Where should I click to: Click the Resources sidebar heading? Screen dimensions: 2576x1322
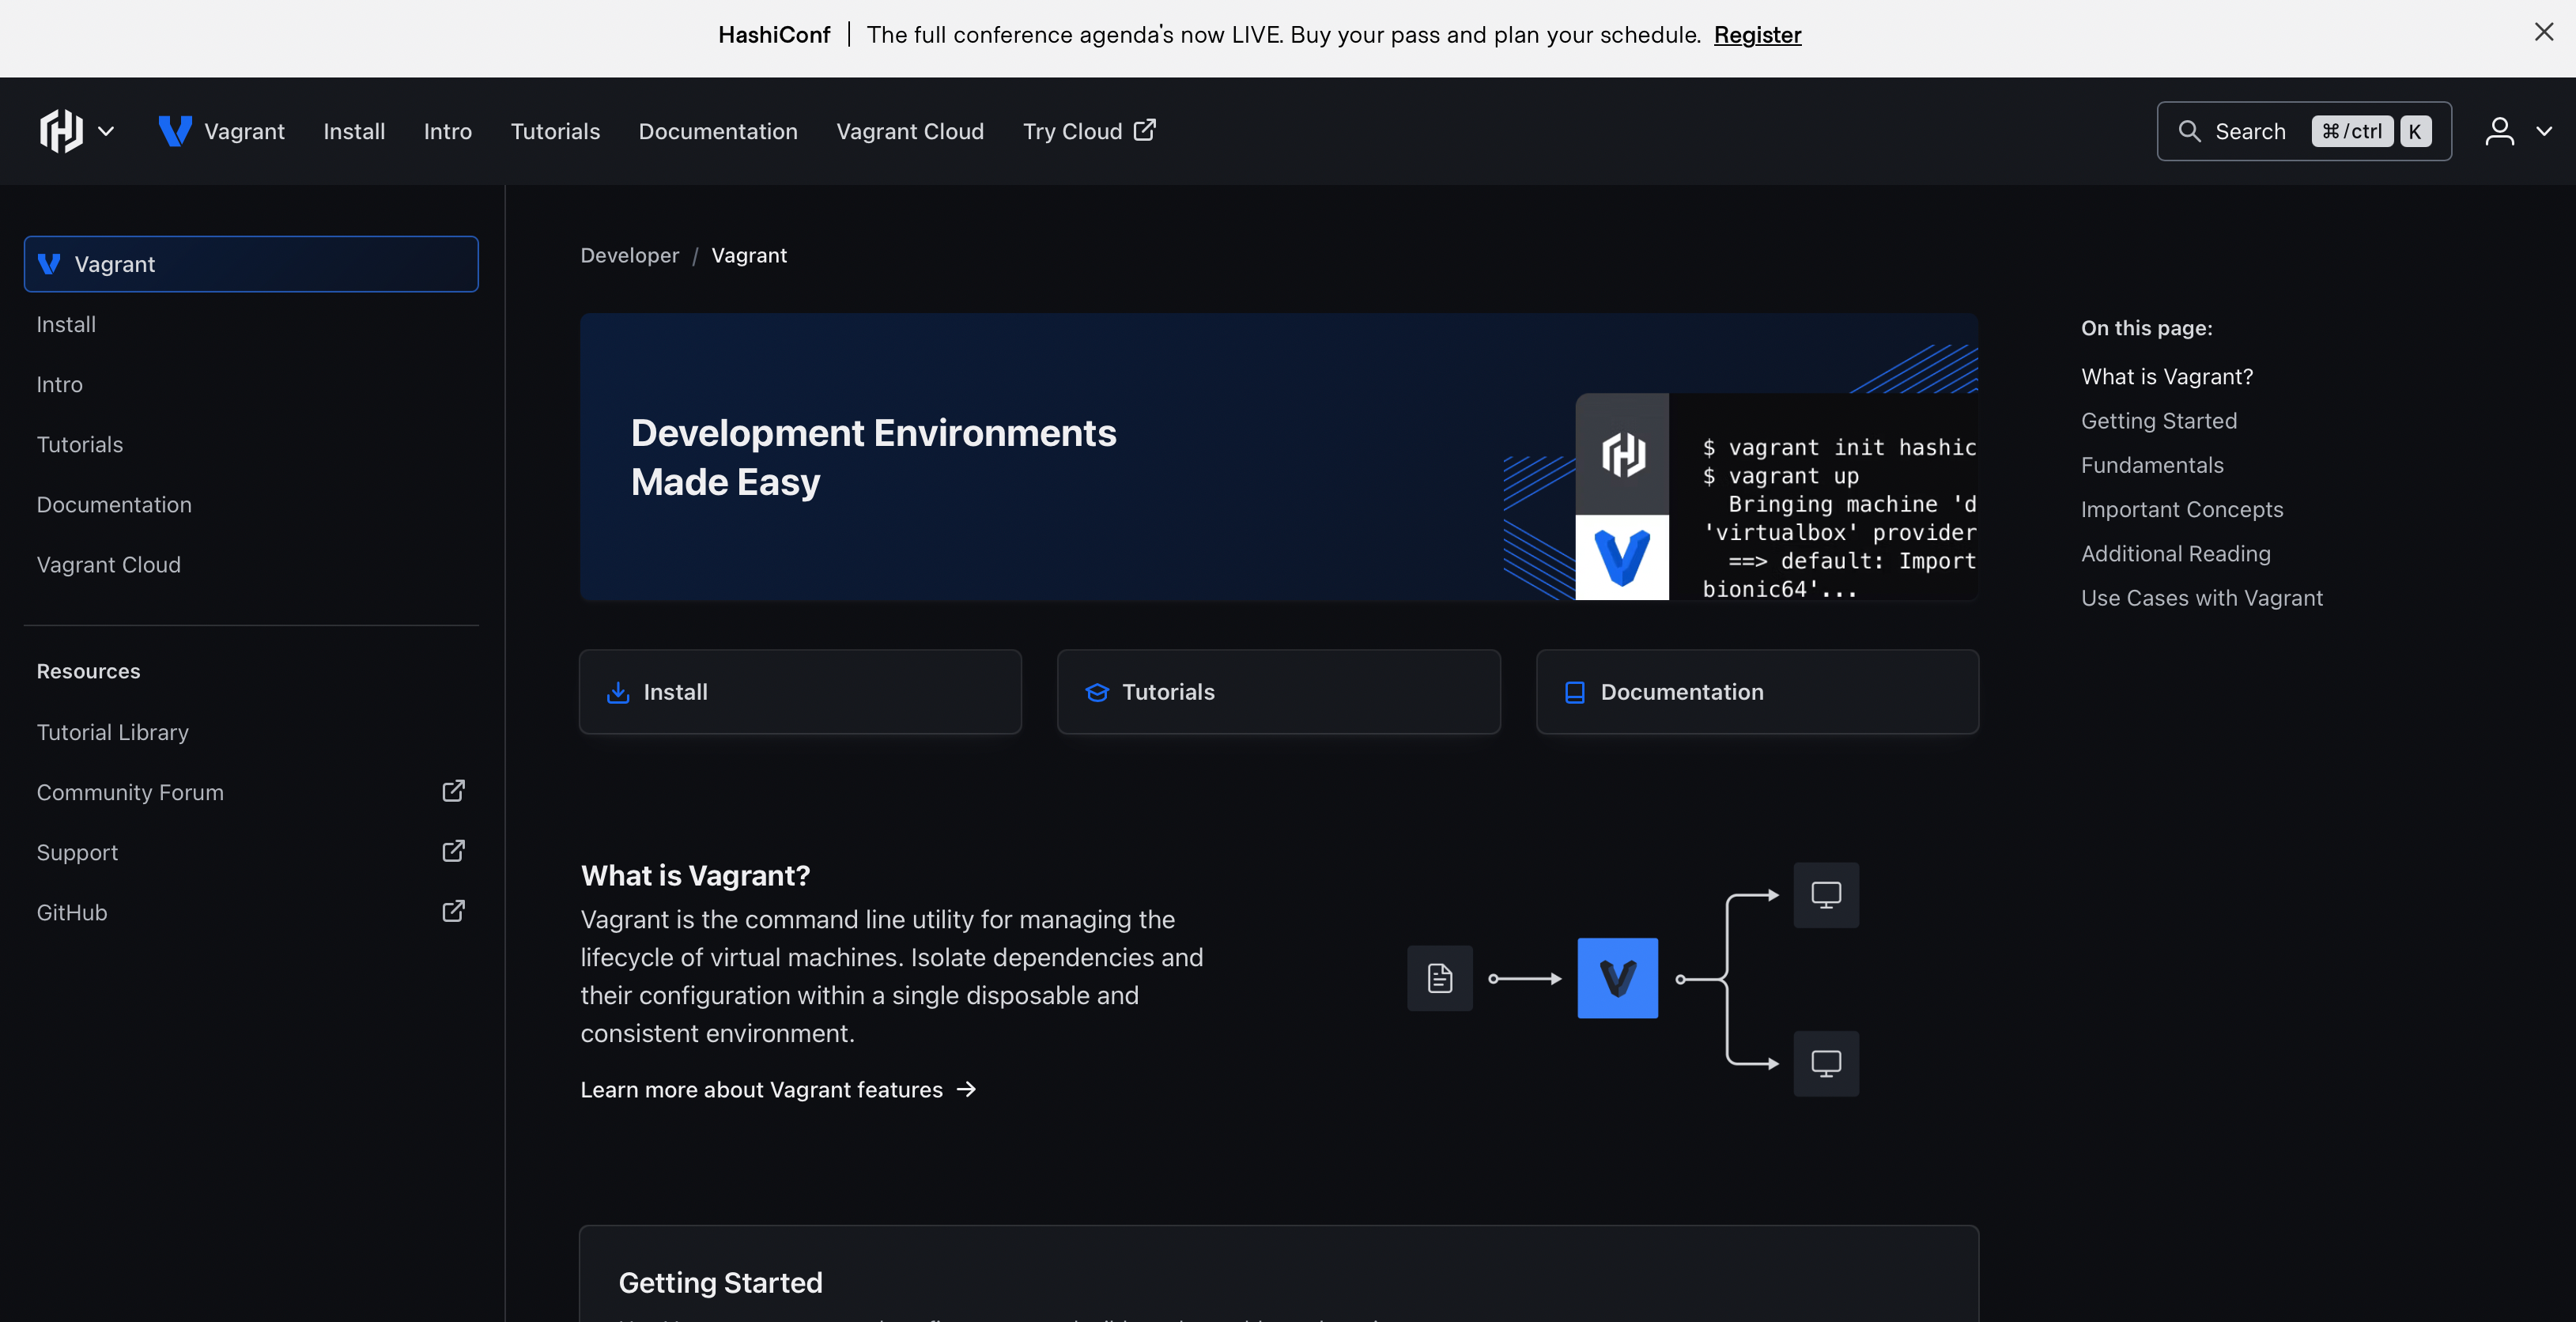tap(88, 671)
